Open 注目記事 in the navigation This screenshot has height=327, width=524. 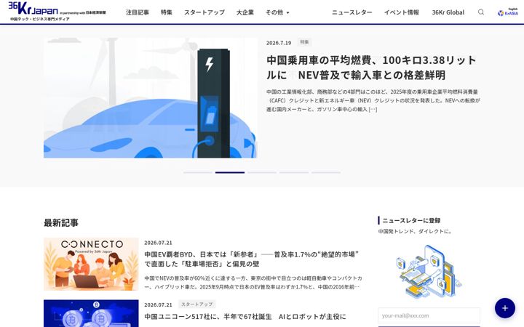(138, 12)
